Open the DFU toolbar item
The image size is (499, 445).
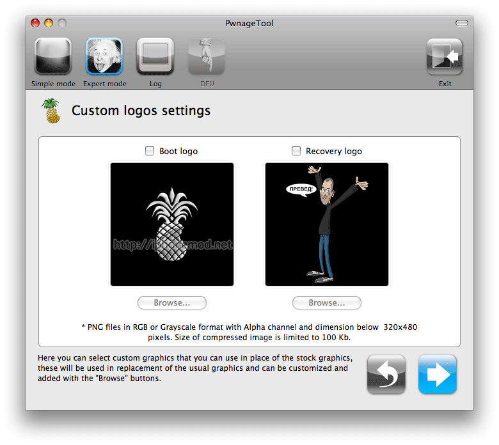pyautogui.click(x=207, y=57)
